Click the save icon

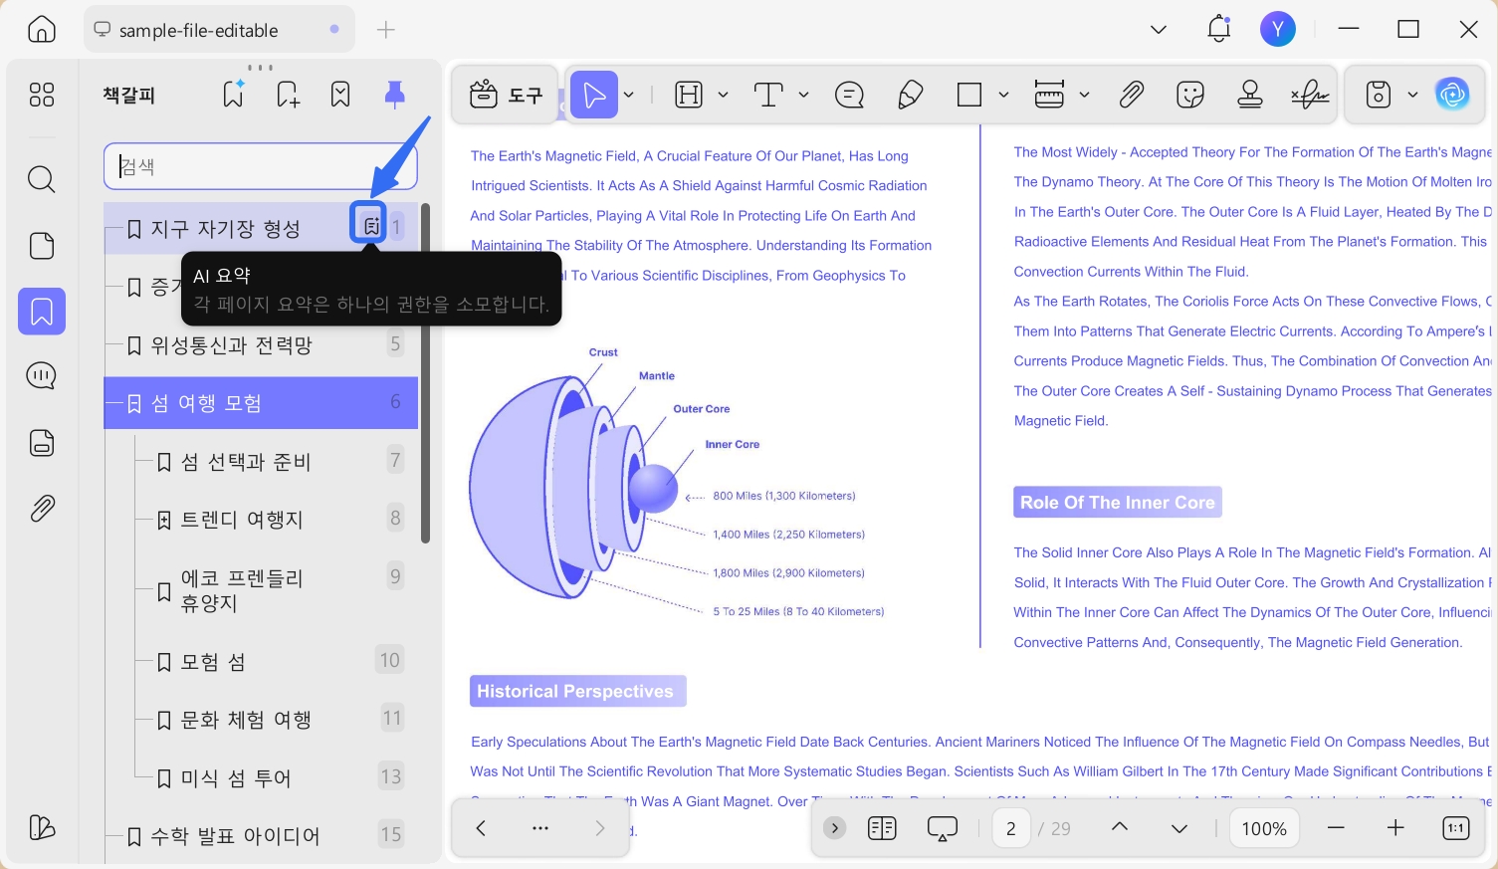[1378, 95]
